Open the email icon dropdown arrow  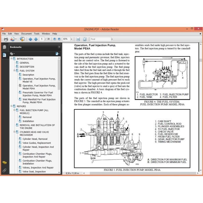click(x=16, y=39)
